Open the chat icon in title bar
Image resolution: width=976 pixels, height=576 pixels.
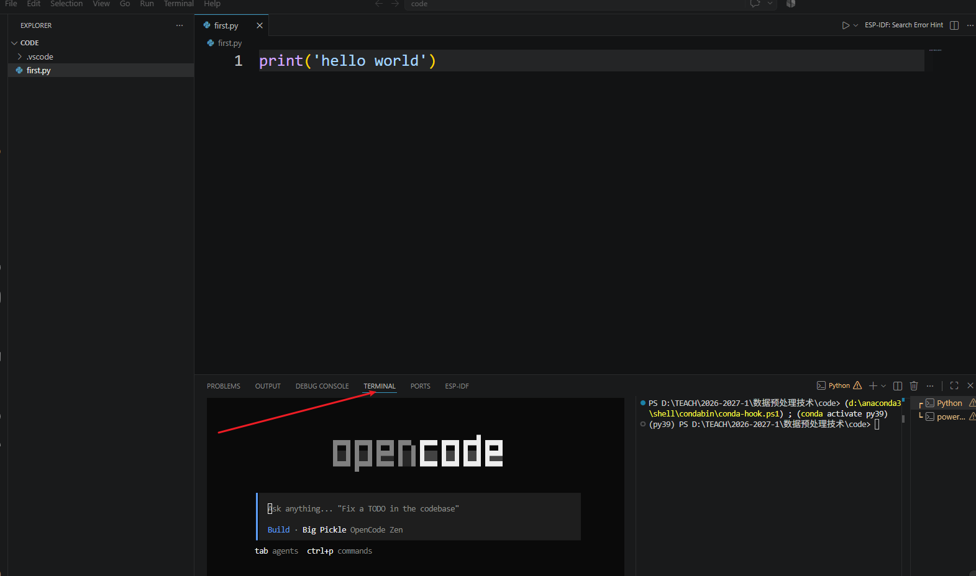(755, 4)
